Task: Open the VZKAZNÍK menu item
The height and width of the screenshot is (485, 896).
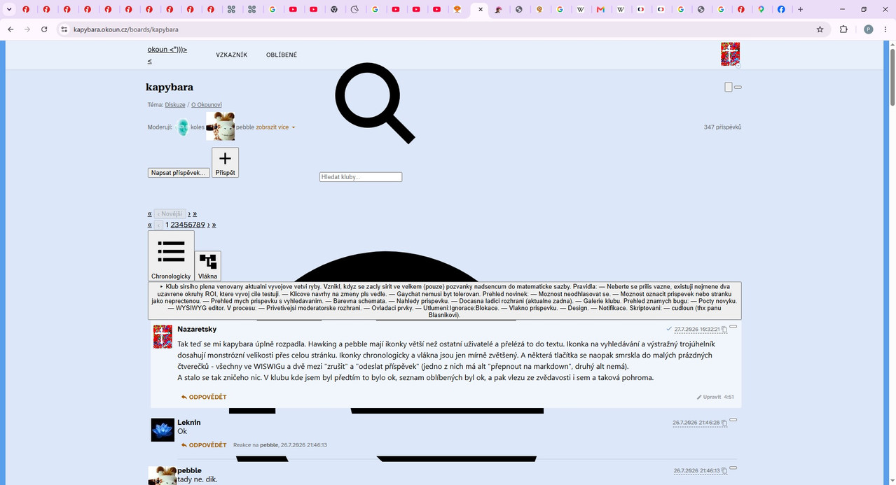Action: tap(232, 55)
